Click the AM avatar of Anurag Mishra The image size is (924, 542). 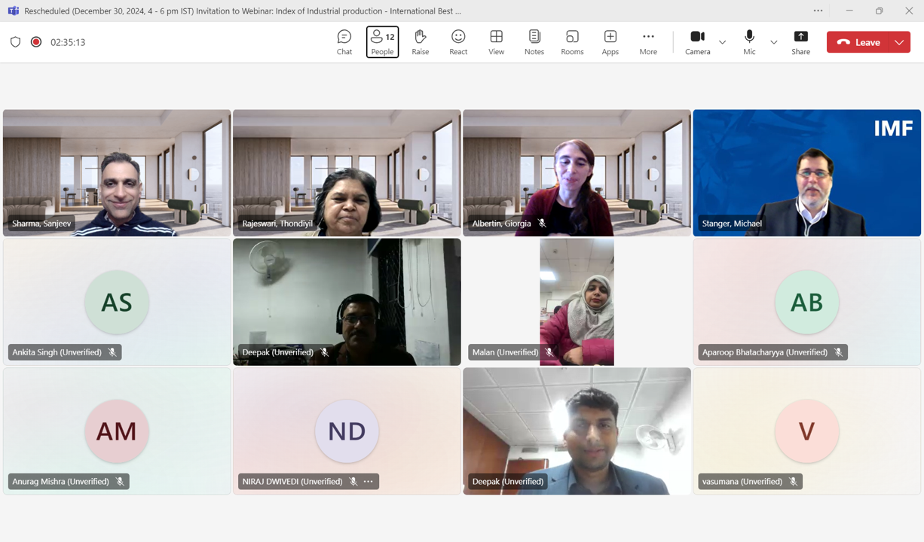pos(117,431)
